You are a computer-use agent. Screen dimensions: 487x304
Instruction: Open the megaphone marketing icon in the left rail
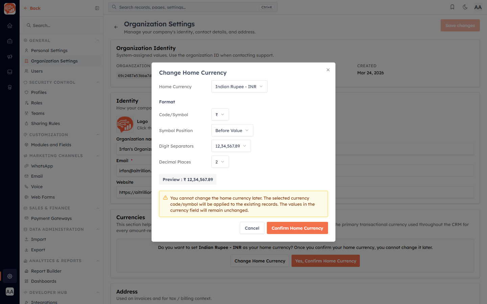click(x=10, y=57)
